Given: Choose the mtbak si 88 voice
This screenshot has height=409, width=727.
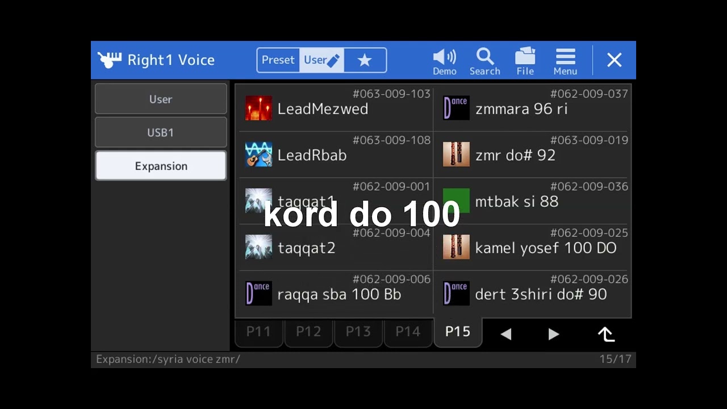Looking at the screenshot, I should pyautogui.click(x=516, y=202).
